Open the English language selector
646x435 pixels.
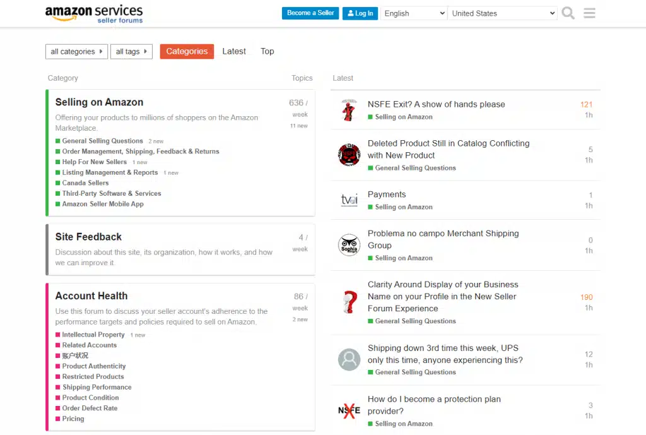click(x=414, y=13)
